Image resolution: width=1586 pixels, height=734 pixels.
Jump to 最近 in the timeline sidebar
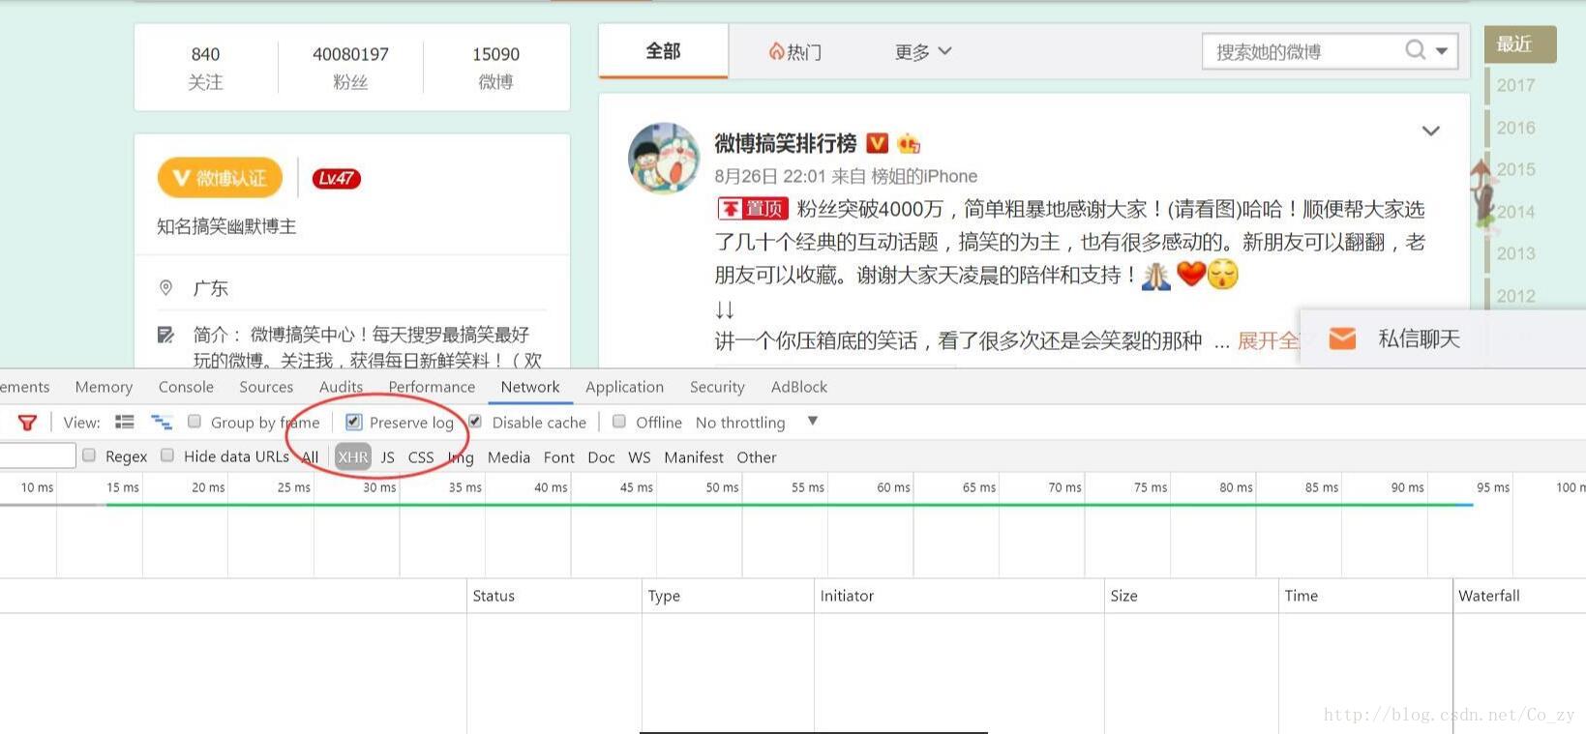tap(1519, 44)
